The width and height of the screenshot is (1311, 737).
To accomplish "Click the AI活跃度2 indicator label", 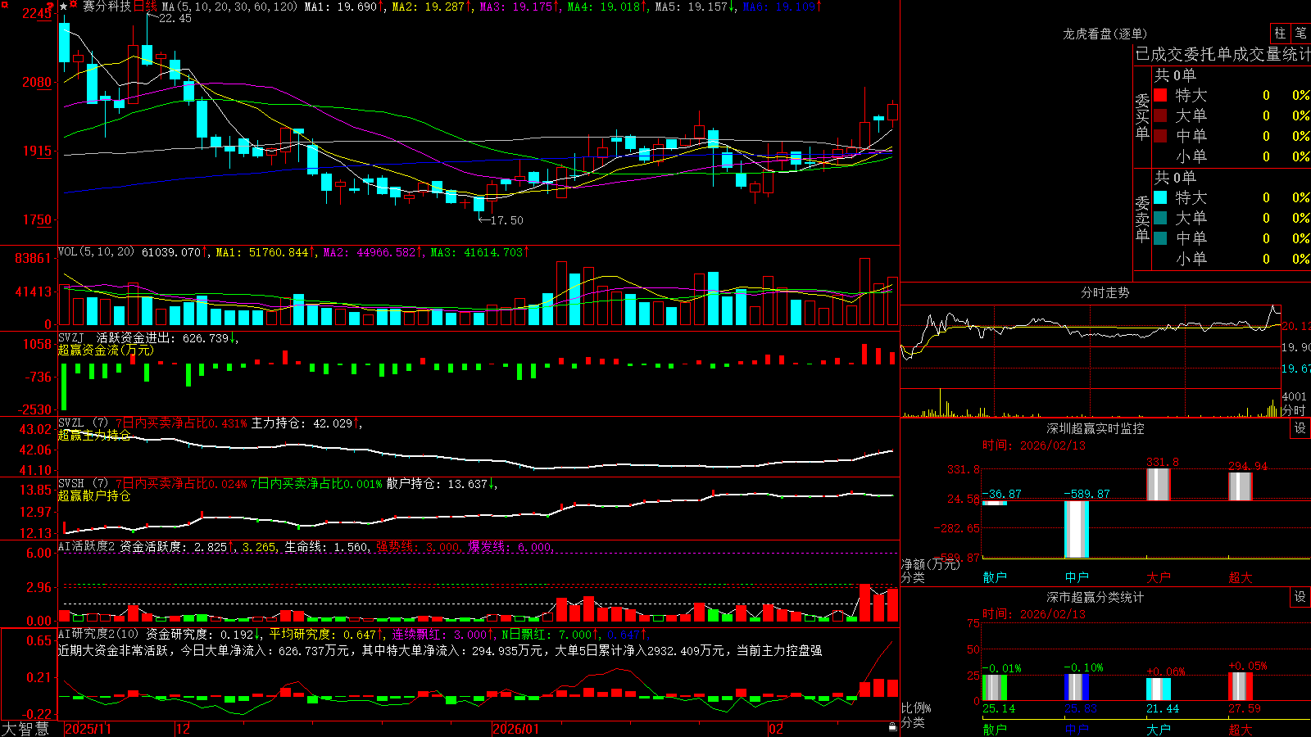I will click(x=86, y=547).
